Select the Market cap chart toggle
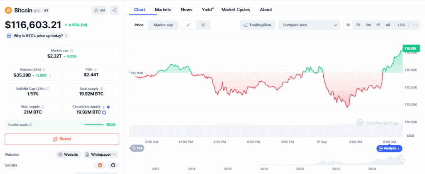 [x=163, y=25]
